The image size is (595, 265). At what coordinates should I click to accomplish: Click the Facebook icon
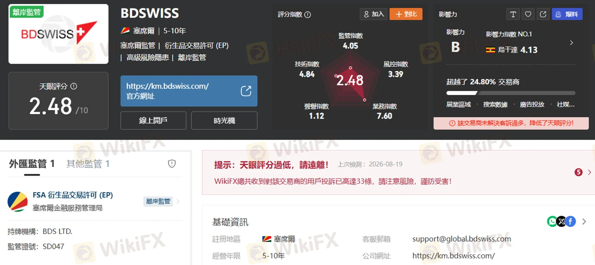[x=571, y=222]
